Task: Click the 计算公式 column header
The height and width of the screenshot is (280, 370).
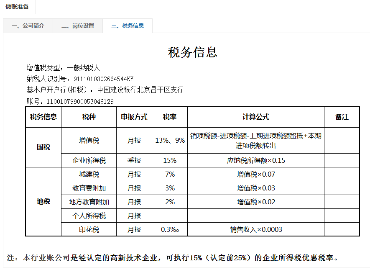Action: [255, 117]
